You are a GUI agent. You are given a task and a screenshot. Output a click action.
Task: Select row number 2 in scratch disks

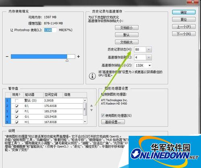tap(8, 106)
